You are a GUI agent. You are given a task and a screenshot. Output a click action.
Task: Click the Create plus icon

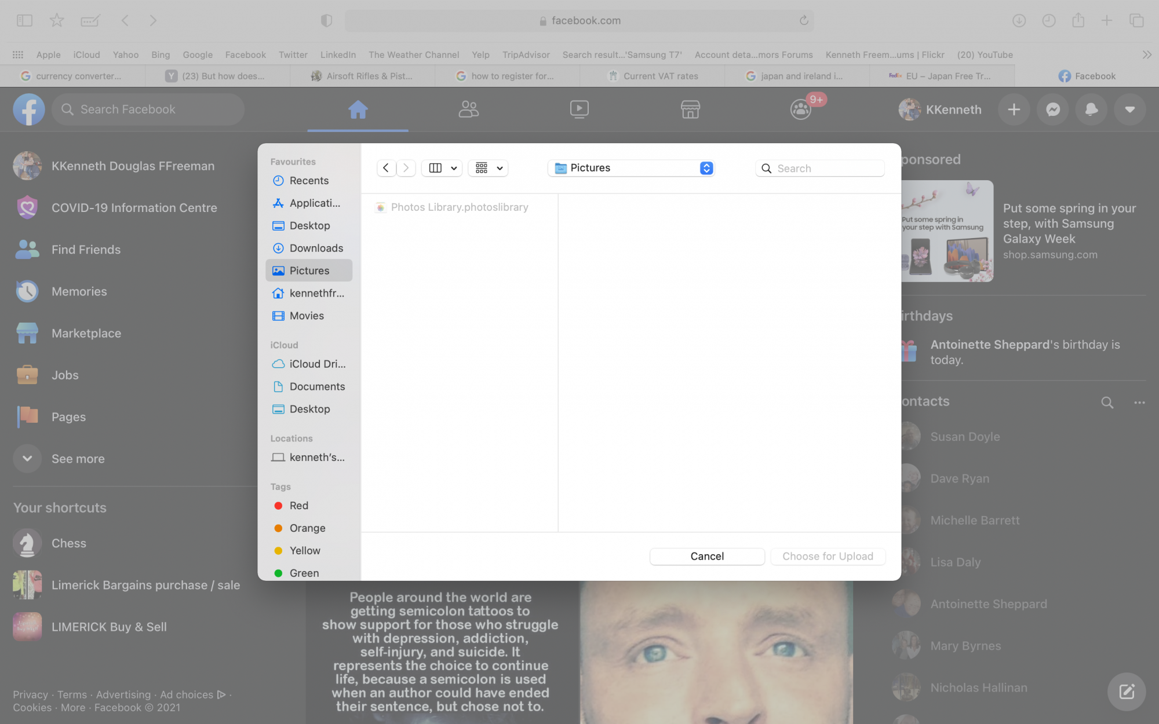pyautogui.click(x=1014, y=109)
